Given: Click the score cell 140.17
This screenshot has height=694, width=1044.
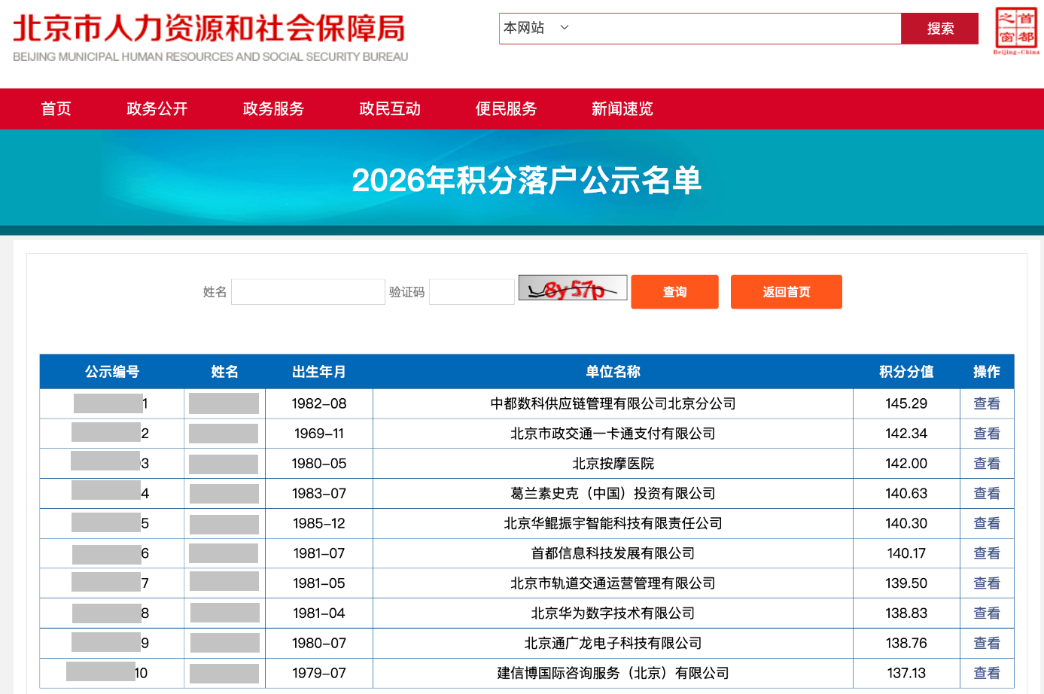Looking at the screenshot, I should coord(906,553).
